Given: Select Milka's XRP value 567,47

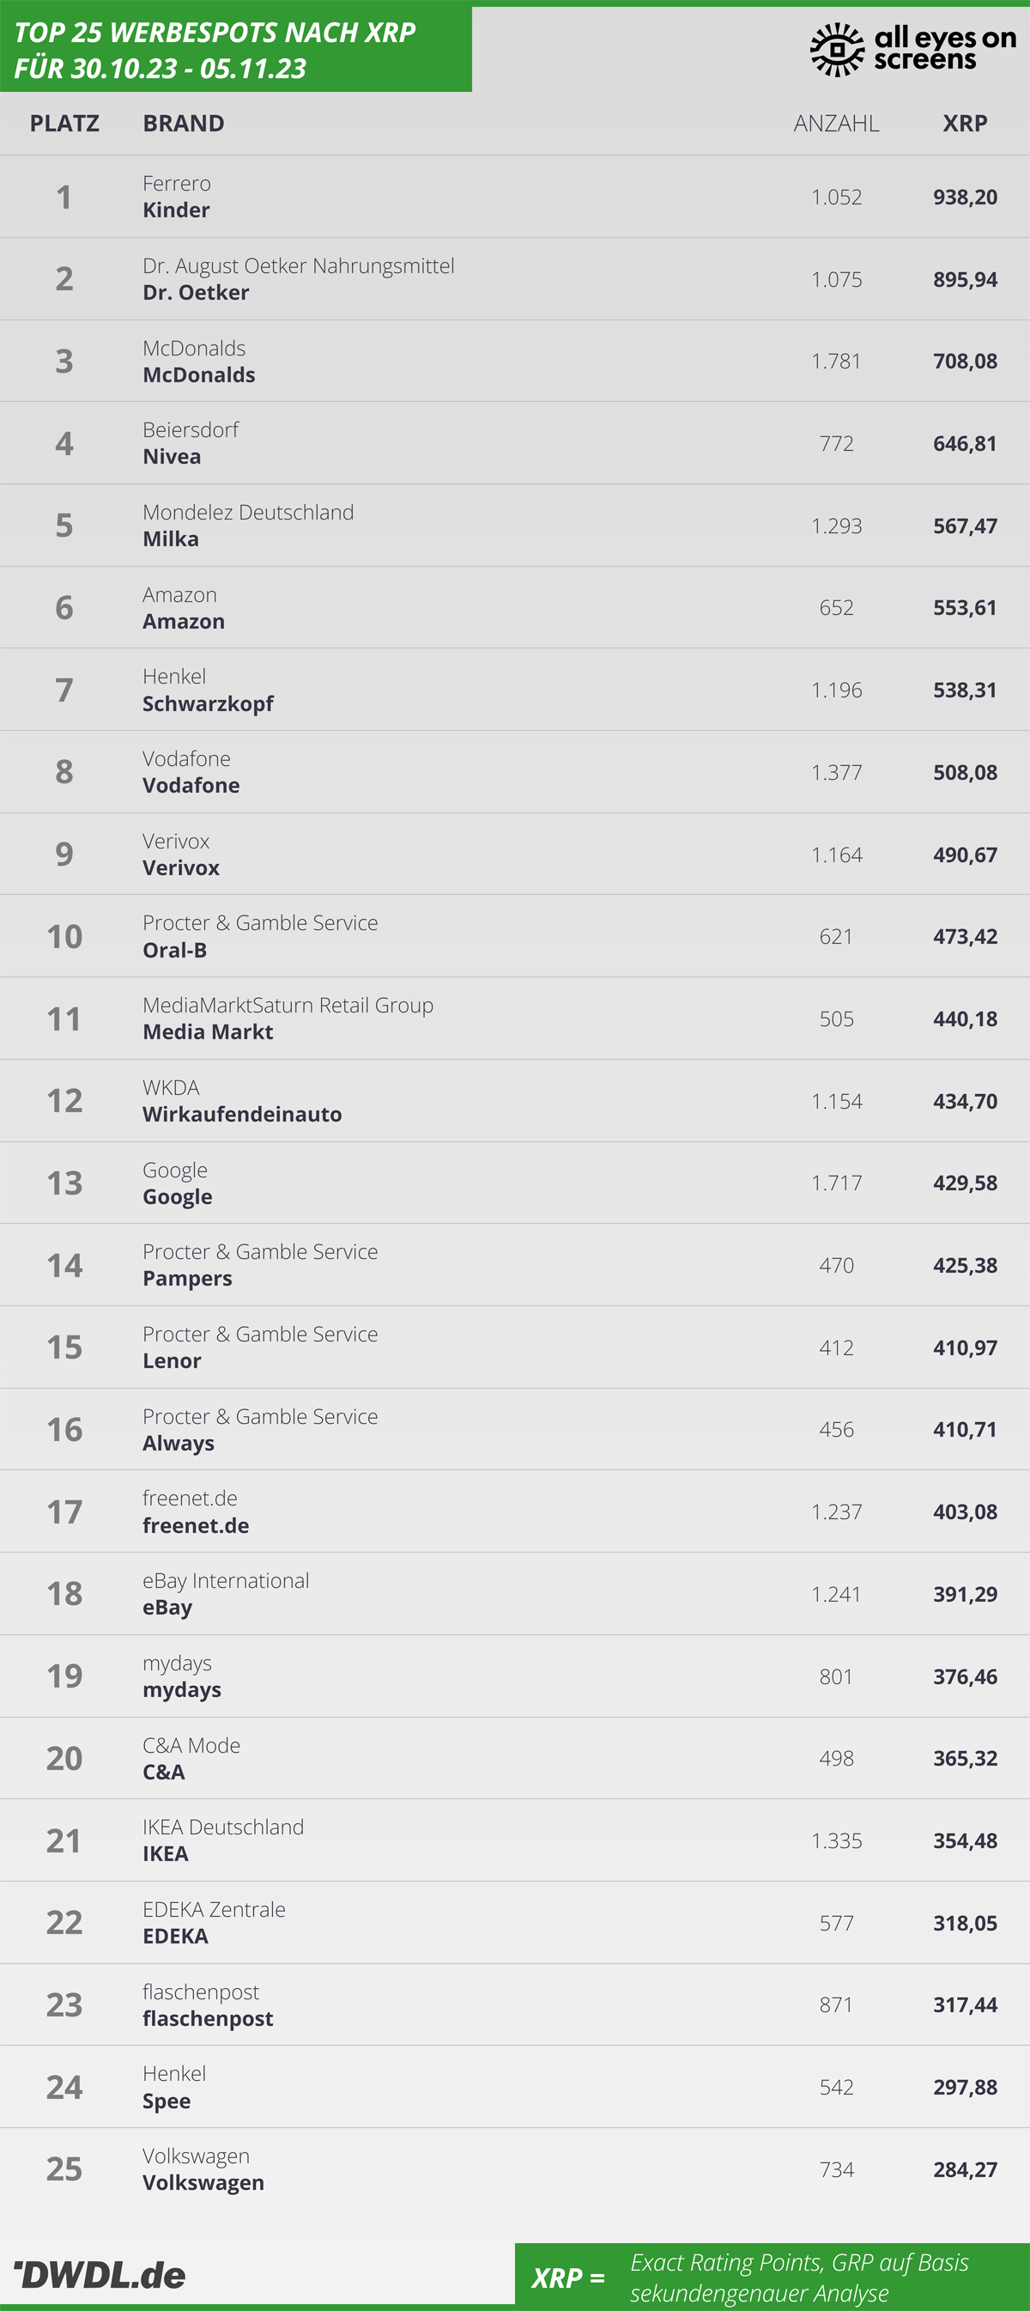Looking at the screenshot, I should (965, 526).
